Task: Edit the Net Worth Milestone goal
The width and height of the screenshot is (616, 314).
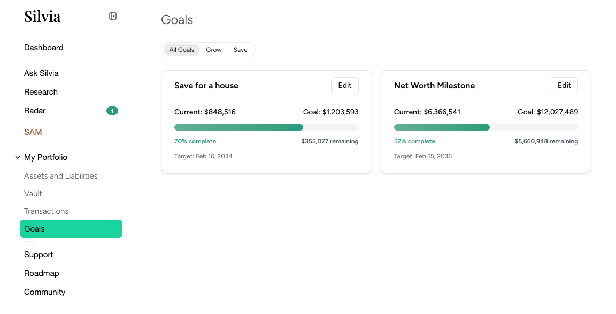Action: pyautogui.click(x=565, y=86)
